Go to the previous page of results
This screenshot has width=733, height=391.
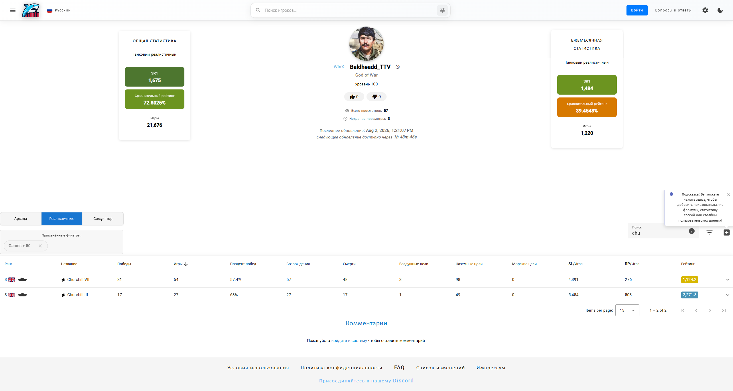coord(696,310)
